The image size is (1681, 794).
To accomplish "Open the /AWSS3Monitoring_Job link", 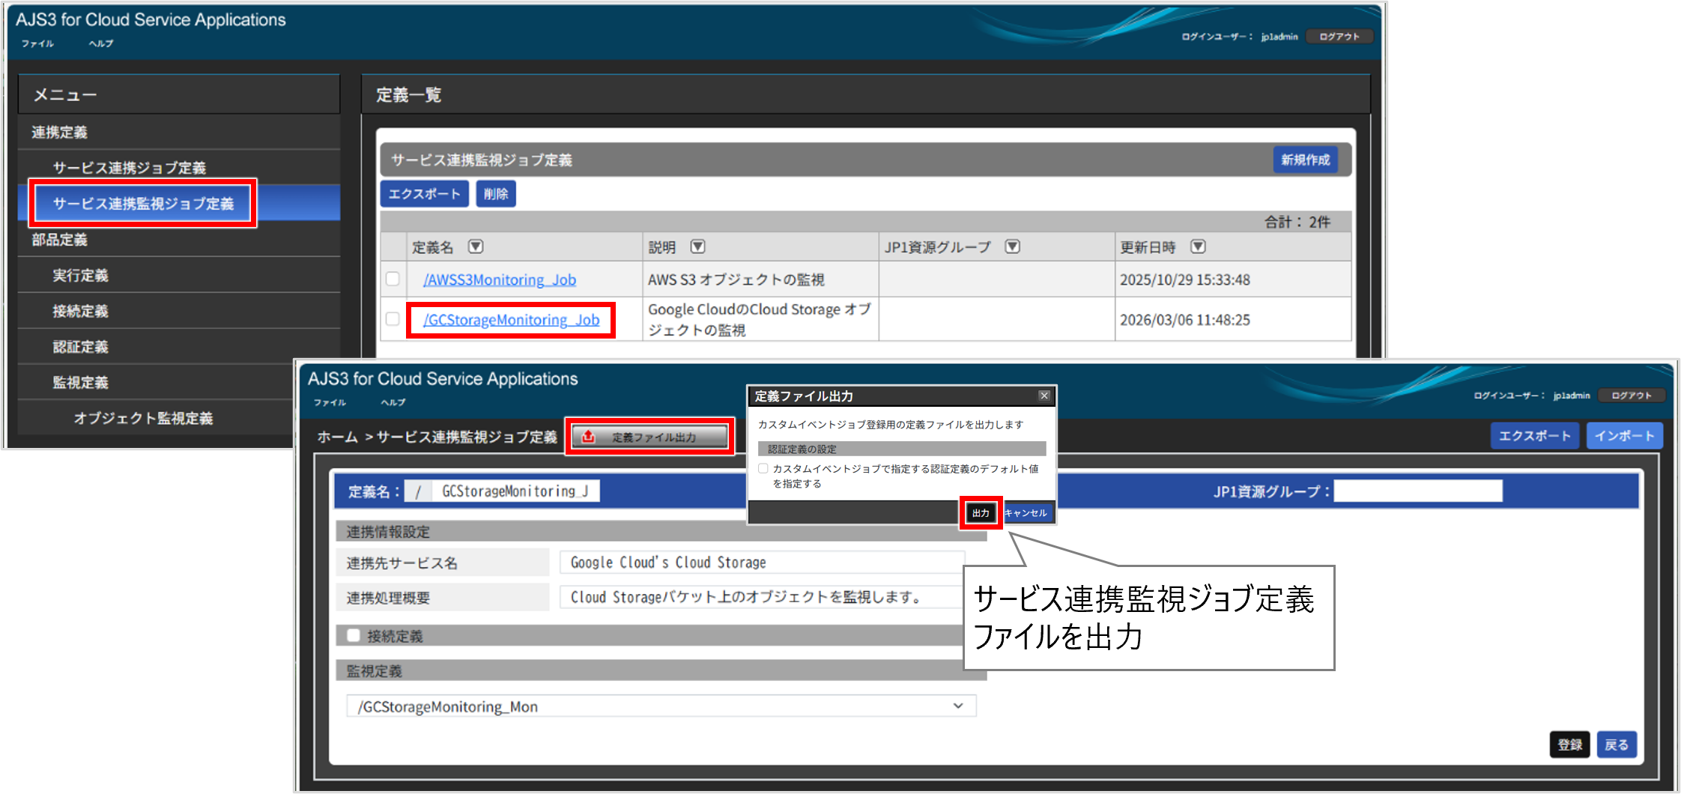I will tap(500, 279).
